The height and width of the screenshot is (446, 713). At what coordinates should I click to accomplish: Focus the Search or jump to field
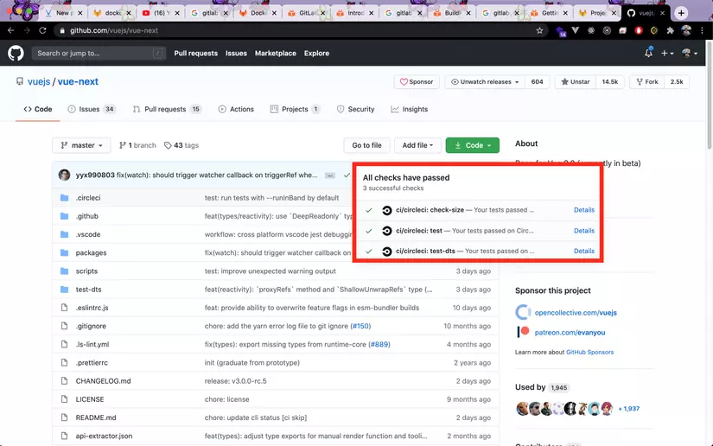(x=99, y=54)
